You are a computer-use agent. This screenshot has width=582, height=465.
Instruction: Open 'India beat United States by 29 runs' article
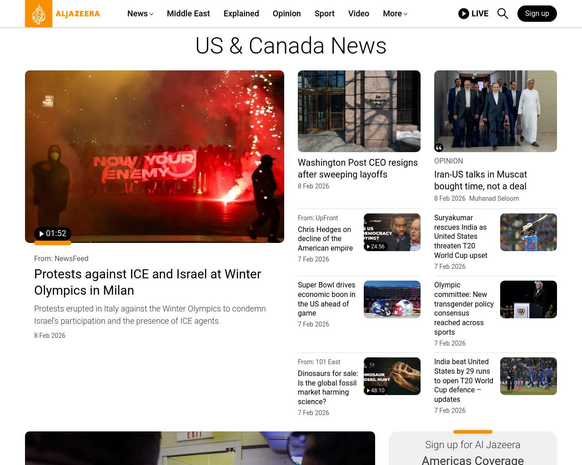pos(464,381)
